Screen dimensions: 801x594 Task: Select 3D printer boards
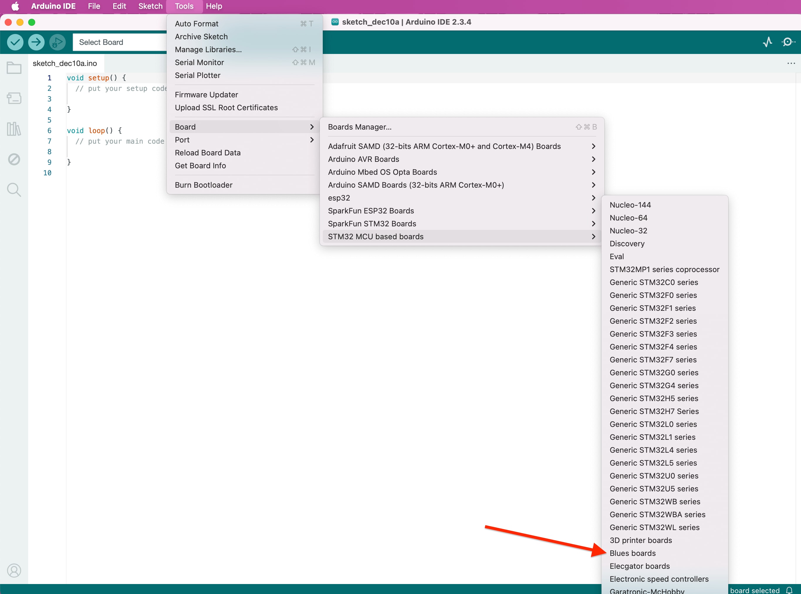click(x=665, y=540)
